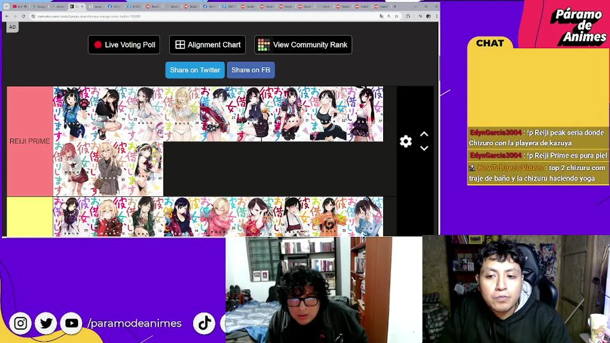This screenshot has width=610, height=343.
Task: Select cover of pink-haired girl in red skirt
Action: click(71, 169)
